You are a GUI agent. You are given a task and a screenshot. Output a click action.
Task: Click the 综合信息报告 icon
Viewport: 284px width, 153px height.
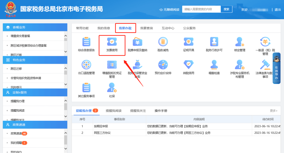86,42
